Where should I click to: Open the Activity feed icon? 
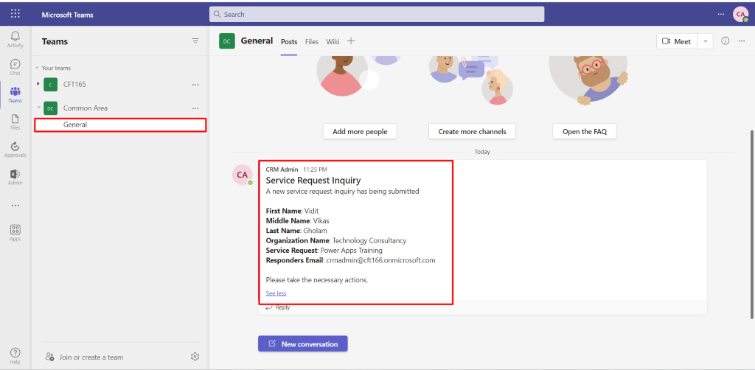(x=15, y=38)
